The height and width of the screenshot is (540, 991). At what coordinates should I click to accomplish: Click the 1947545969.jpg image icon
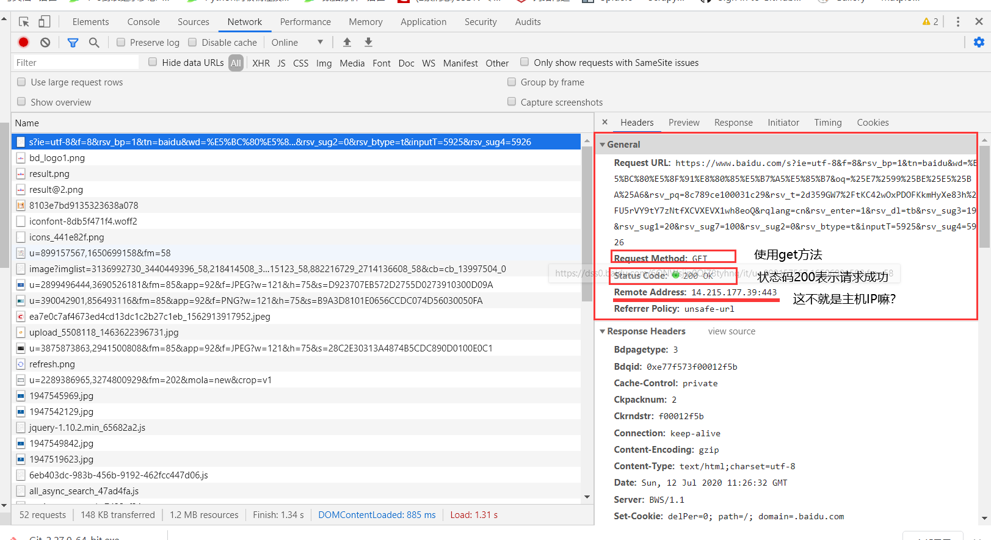pyautogui.click(x=21, y=396)
